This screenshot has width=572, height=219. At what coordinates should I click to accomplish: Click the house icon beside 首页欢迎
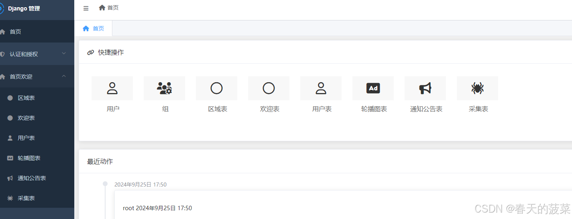(2, 77)
